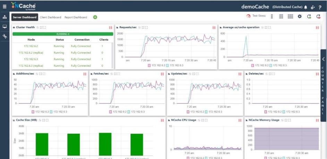Toggle 172.162.6.2 legend swatch in Requests/sec
Image resolution: width=327 pixels, height=159 pixels.
(149, 65)
